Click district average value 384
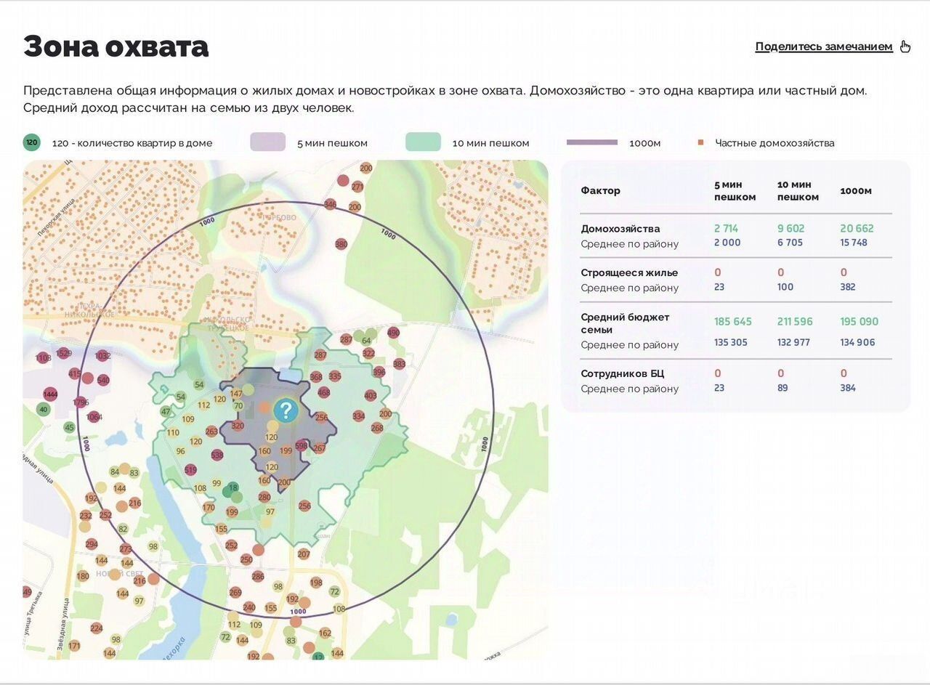This screenshot has width=930, height=685. click(848, 388)
